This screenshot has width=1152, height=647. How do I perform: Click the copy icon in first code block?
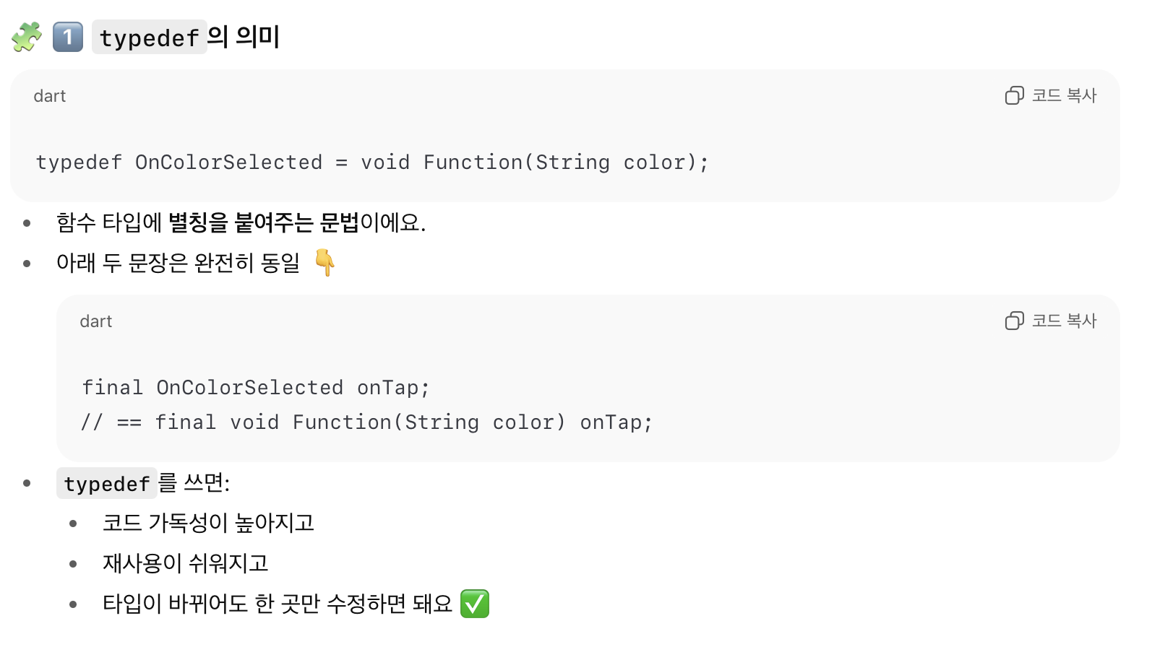coord(1014,95)
